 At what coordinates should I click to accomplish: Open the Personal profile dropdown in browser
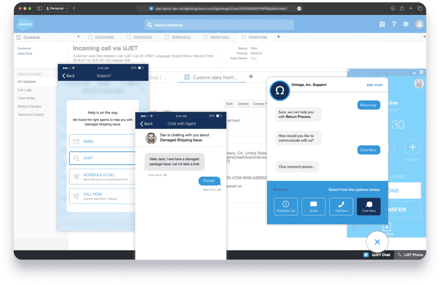click(56, 9)
